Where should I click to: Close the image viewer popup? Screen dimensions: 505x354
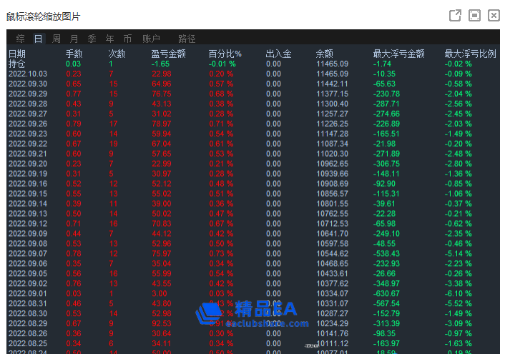(494, 16)
